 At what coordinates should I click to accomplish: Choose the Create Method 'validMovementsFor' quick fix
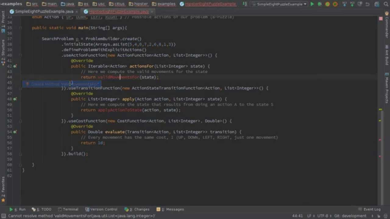pos(61,84)
